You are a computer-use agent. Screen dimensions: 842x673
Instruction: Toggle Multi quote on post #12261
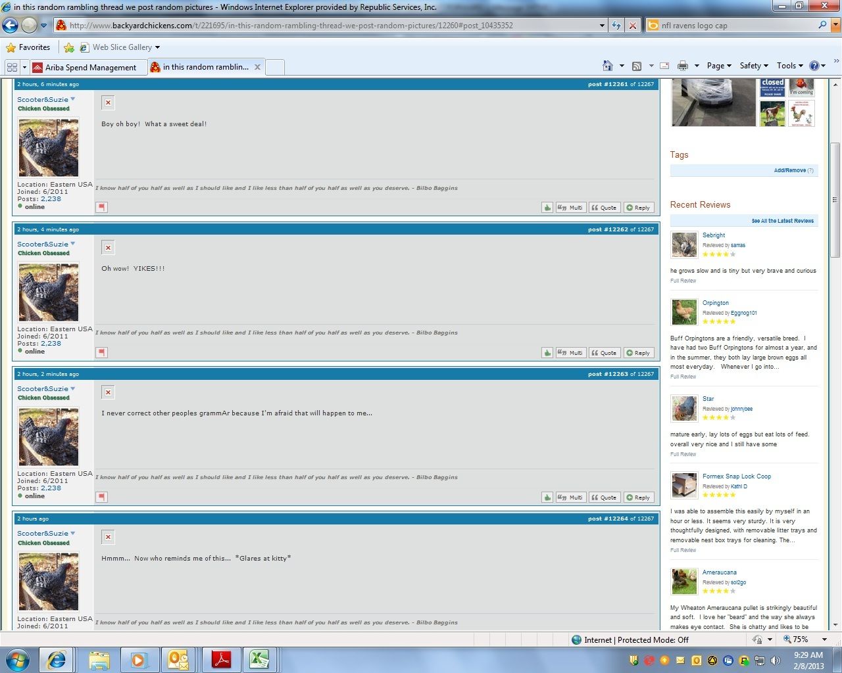570,208
